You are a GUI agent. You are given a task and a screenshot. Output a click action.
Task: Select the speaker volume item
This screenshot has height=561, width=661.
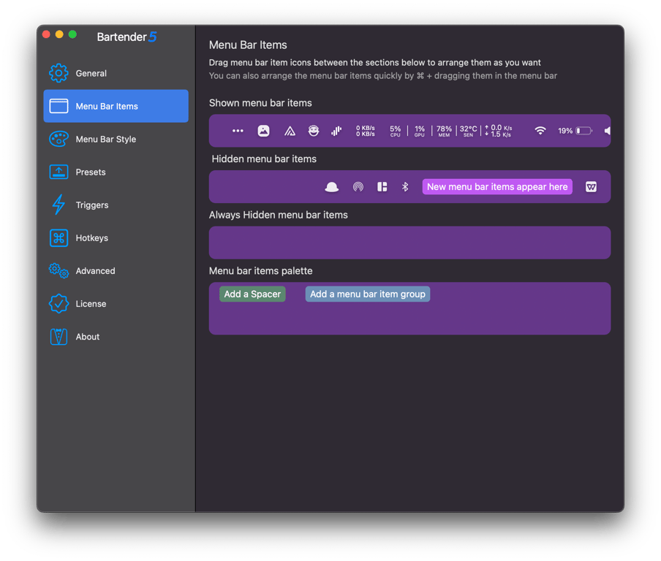607,131
